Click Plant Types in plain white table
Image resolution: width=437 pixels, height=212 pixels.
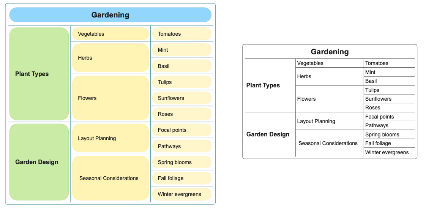point(263,85)
